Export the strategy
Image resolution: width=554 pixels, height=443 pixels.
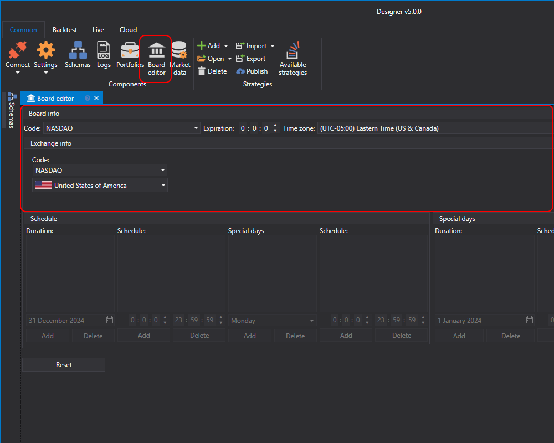[250, 59]
